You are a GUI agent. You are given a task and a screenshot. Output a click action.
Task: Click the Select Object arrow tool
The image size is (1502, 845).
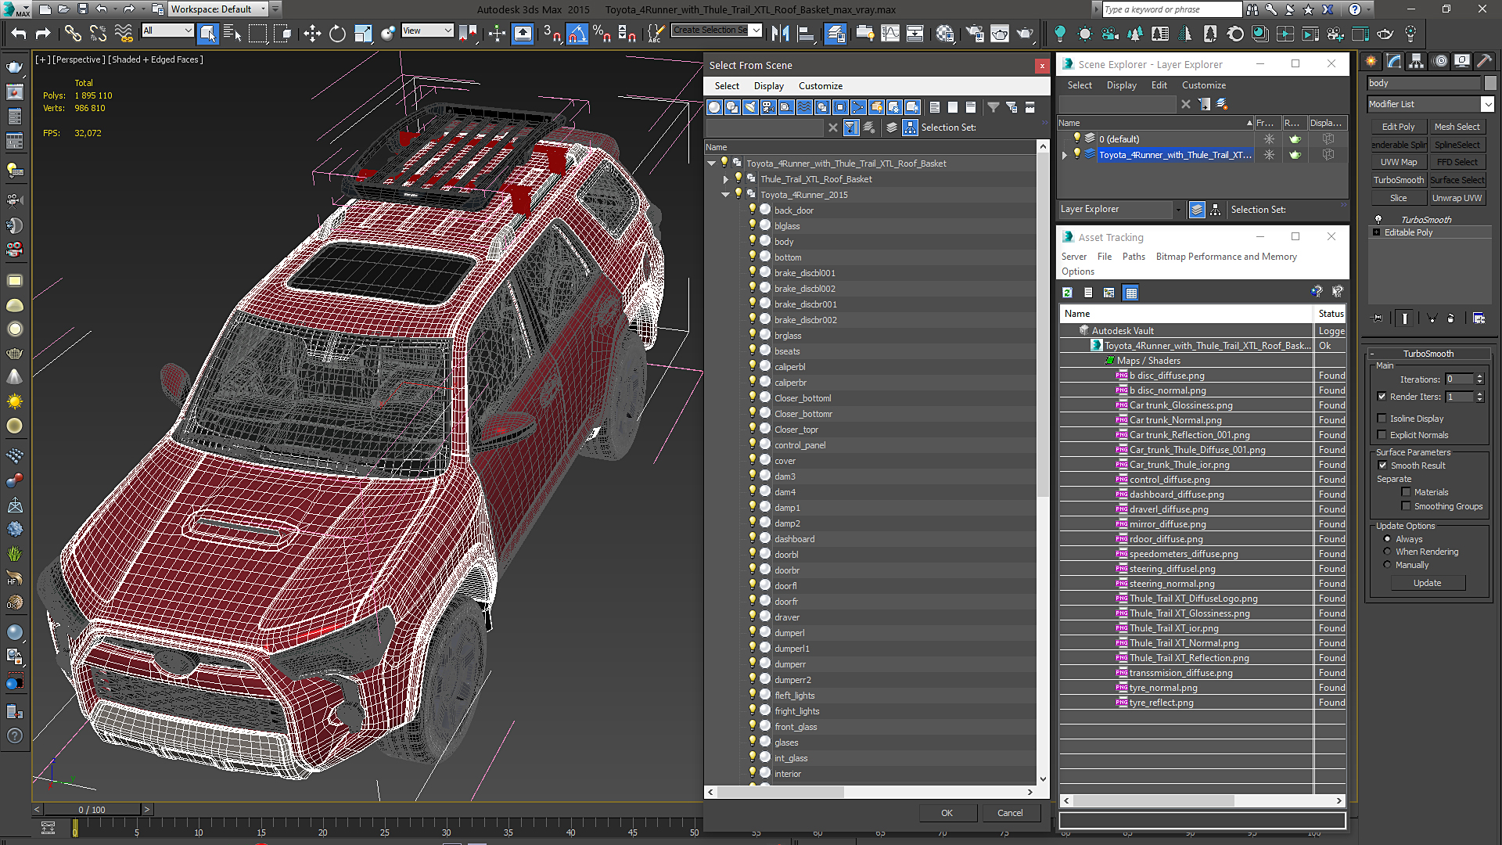[x=207, y=33]
